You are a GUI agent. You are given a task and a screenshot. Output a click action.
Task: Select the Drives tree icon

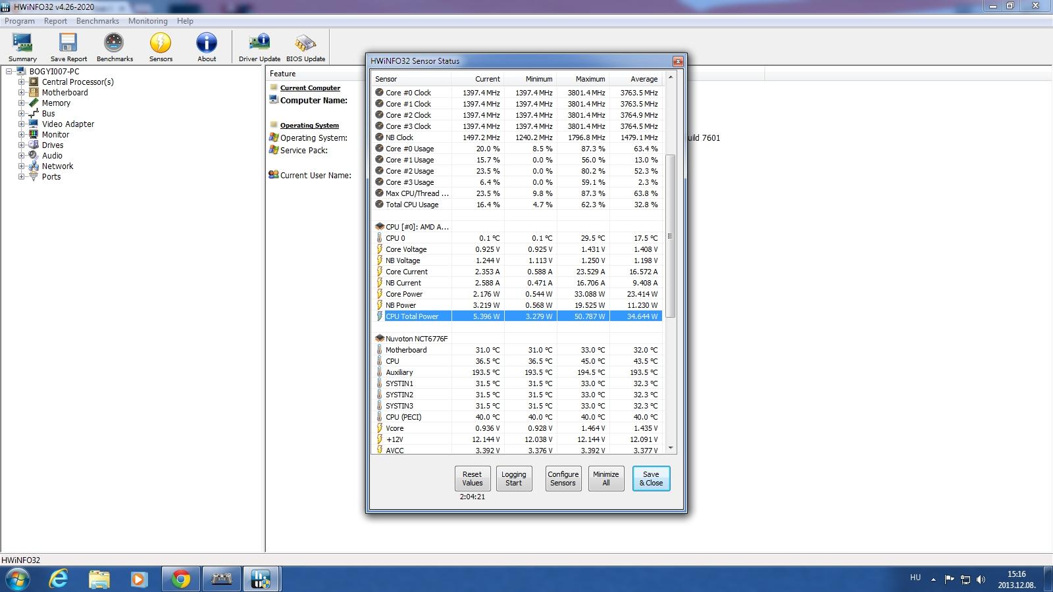pos(34,145)
